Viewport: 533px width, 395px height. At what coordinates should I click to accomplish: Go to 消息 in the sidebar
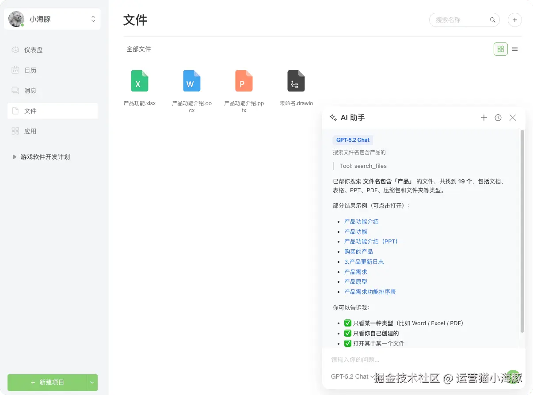(x=53, y=91)
